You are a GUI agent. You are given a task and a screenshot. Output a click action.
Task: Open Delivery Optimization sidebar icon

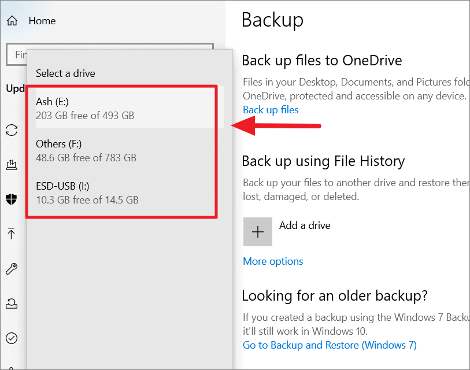click(12, 164)
